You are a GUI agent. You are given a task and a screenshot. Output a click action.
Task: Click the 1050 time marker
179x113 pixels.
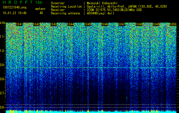pos(173,24)
